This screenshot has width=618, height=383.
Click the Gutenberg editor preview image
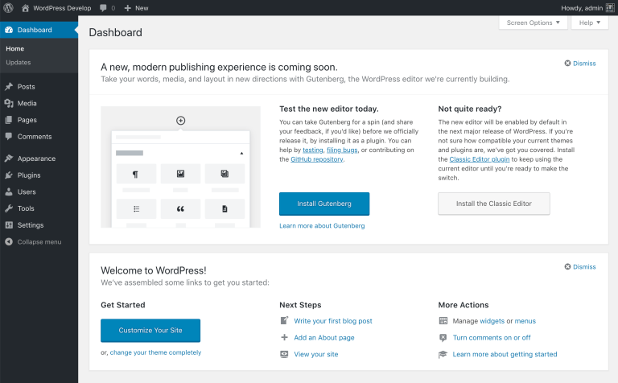pos(181,167)
